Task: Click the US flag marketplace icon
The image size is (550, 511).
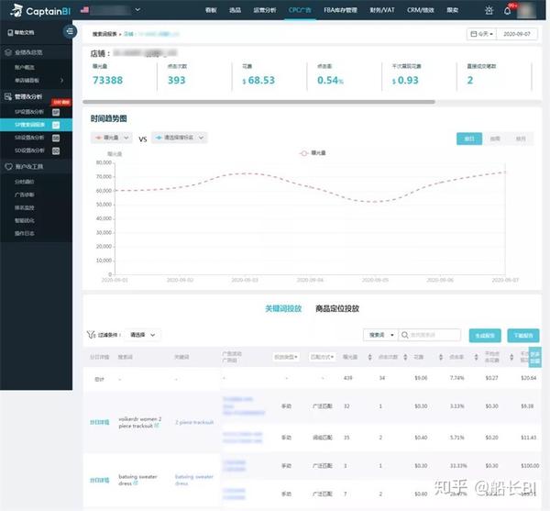Action: point(84,10)
